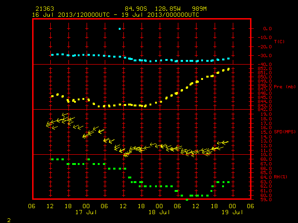Click the 852.0 pressure tick label

click(x=264, y=69)
